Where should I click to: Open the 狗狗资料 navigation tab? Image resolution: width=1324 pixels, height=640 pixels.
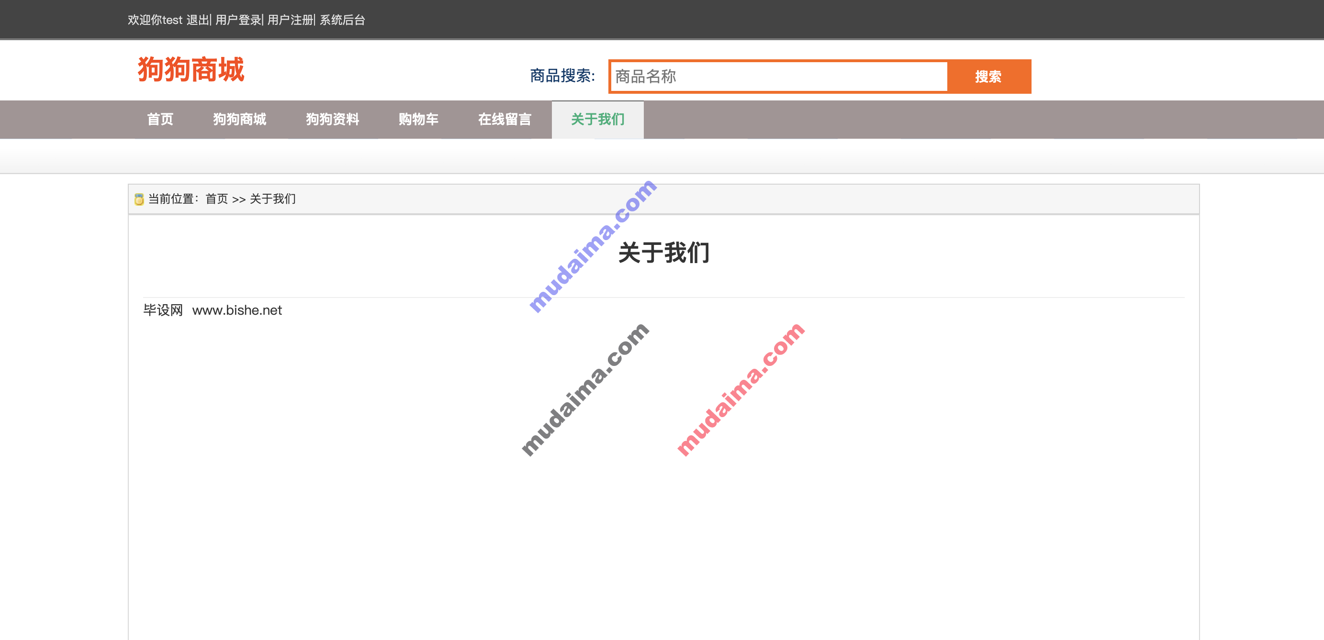(x=333, y=119)
